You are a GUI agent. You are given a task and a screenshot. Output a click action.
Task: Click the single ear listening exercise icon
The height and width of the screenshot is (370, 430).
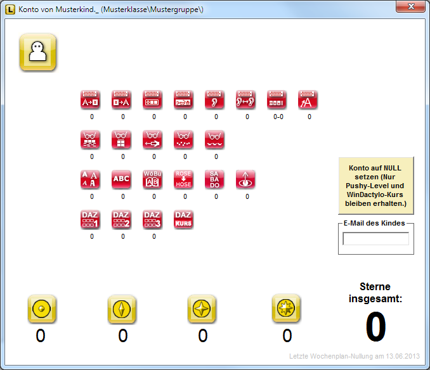[214, 99]
